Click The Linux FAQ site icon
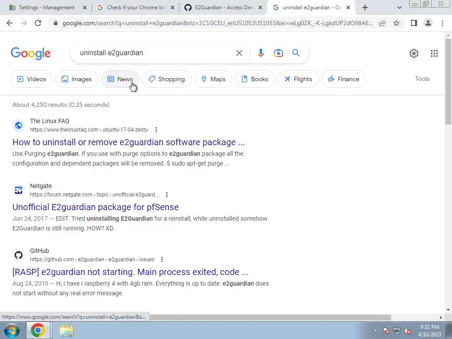Image resolution: width=452 pixels, height=339 pixels. pyautogui.click(x=19, y=125)
